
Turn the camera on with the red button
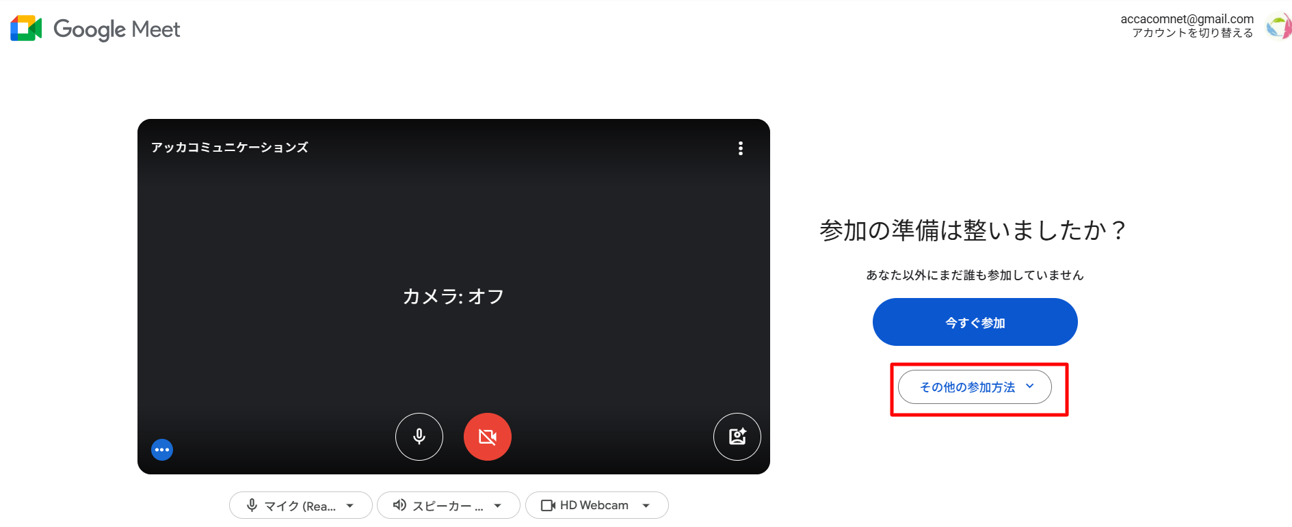(488, 437)
